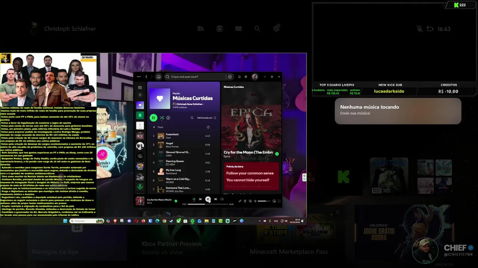This screenshot has width=478, height=268.
Task: Toggle the play queue icon
Action: click(245, 201)
